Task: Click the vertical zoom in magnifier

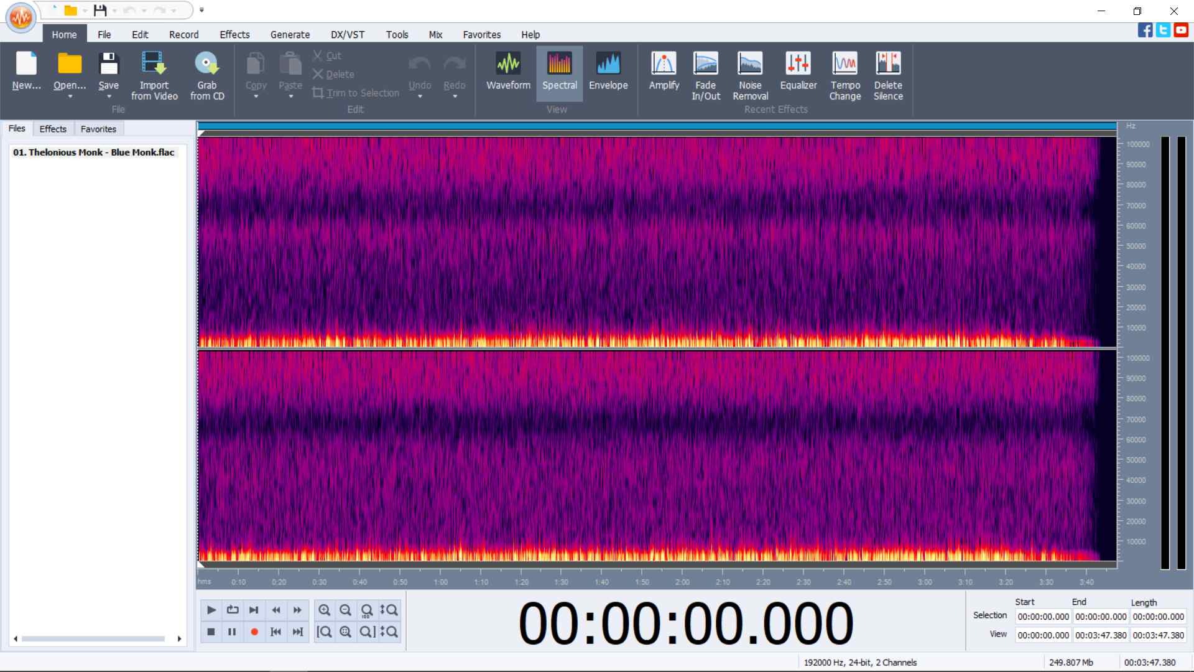Action: (389, 610)
